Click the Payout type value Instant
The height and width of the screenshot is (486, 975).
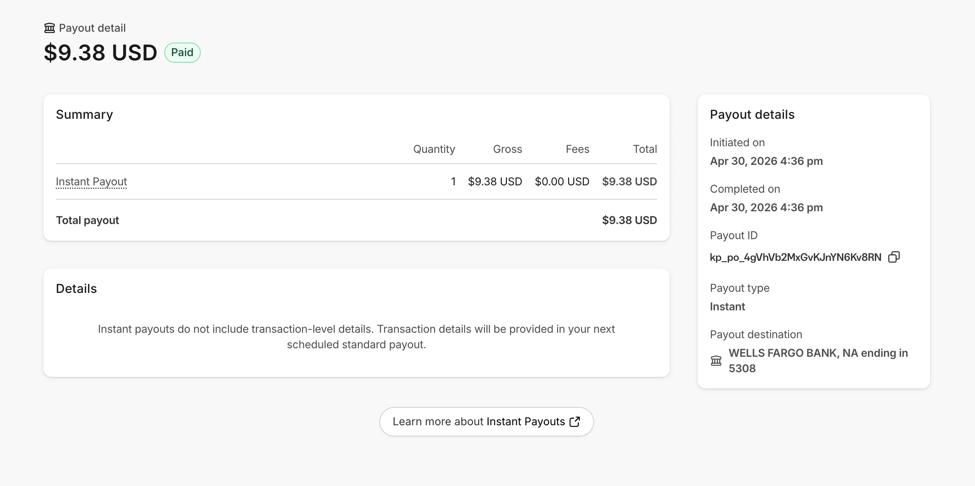click(x=727, y=306)
